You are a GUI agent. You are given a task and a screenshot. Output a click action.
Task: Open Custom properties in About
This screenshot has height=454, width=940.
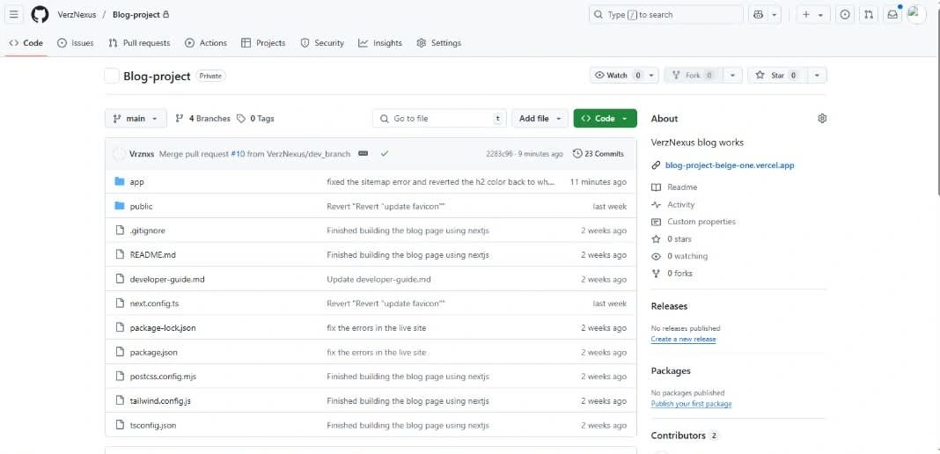coord(693,222)
